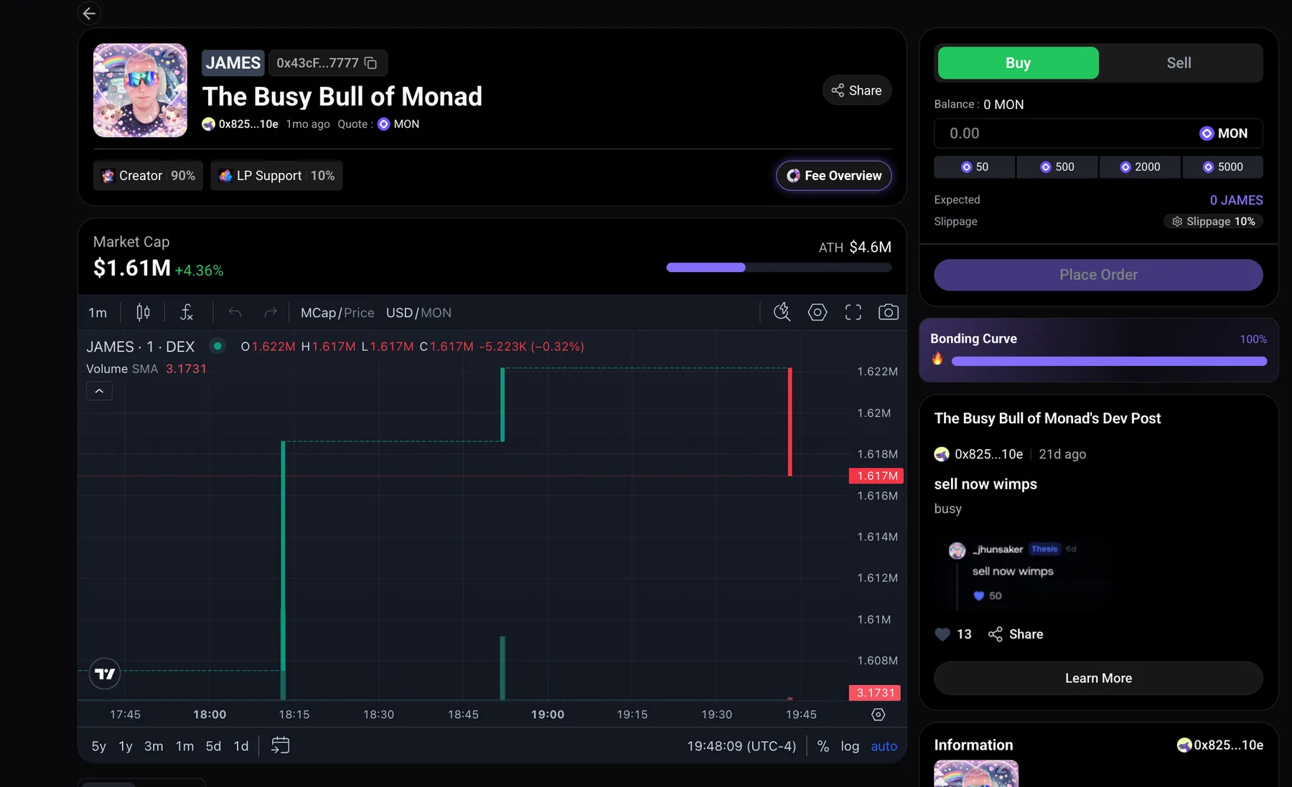The height and width of the screenshot is (787, 1292).
Task: Open the chart settings hexagon icon
Action: pos(817,312)
